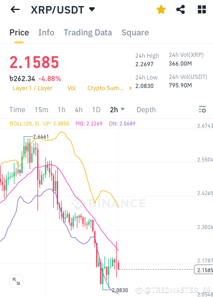Image resolution: width=213 pixels, height=297 pixels.
Task: Toggle the Vol indicator
Action: 71,88
